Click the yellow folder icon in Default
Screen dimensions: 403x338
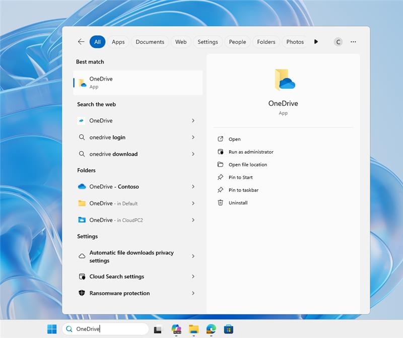pyautogui.click(x=82, y=203)
